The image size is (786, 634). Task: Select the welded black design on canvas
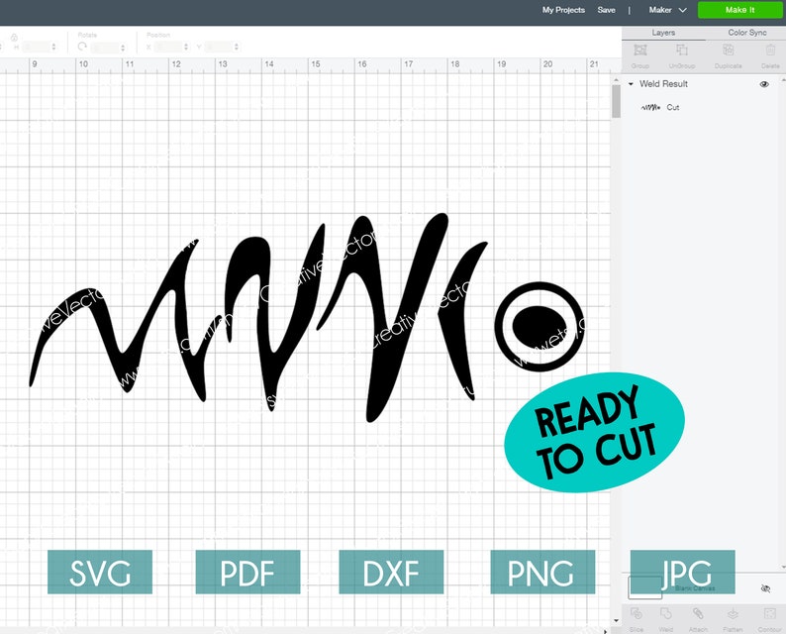click(x=307, y=318)
